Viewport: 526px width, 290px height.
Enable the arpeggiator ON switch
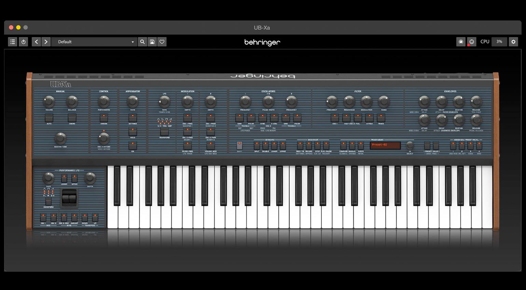tap(133, 146)
